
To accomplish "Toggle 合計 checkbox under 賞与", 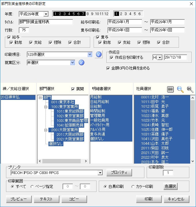I will (x=159, y=43).
